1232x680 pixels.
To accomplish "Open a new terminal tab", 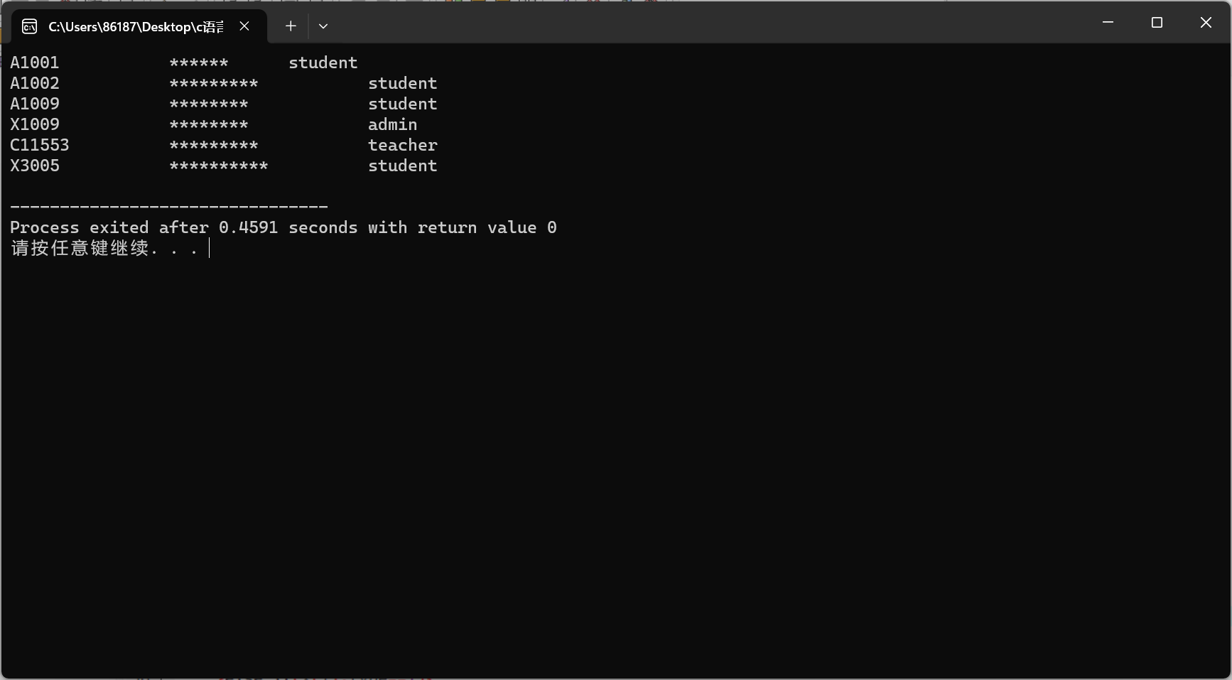I will click(x=291, y=26).
